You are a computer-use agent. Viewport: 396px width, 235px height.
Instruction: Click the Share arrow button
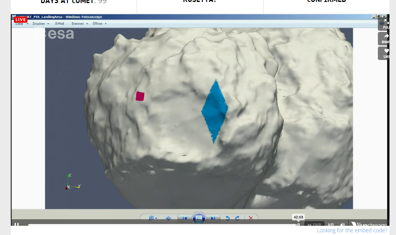[384, 38]
